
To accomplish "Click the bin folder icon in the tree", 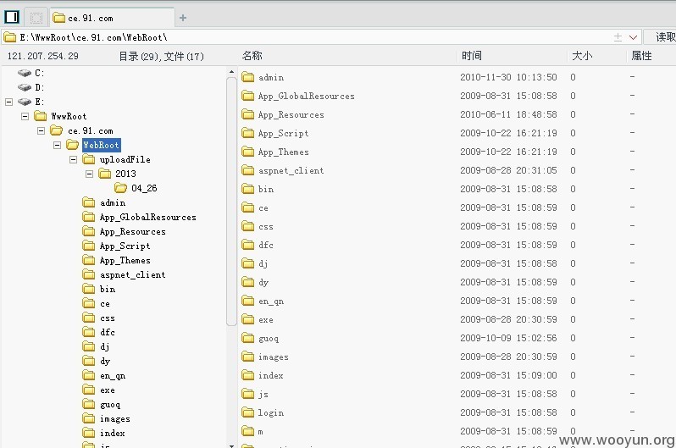I will coord(89,289).
